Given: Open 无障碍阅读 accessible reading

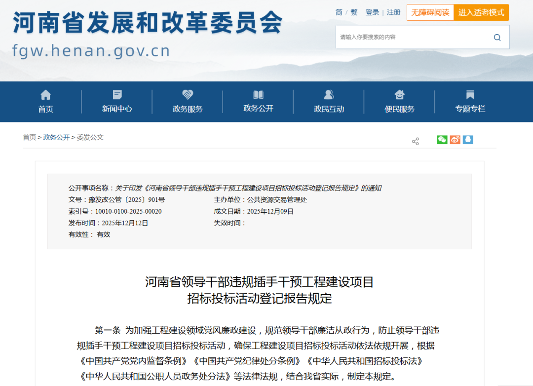Looking at the screenshot, I should click(x=430, y=12).
